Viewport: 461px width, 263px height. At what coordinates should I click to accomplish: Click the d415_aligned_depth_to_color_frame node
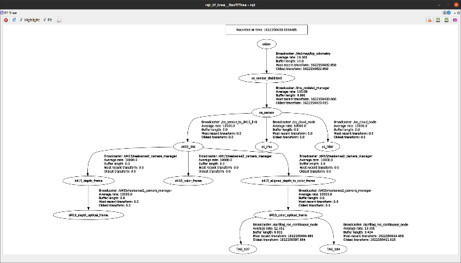(x=288, y=181)
